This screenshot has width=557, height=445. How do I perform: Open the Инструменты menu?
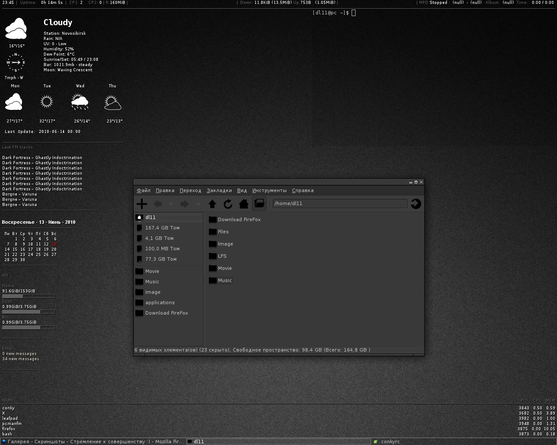[269, 190]
